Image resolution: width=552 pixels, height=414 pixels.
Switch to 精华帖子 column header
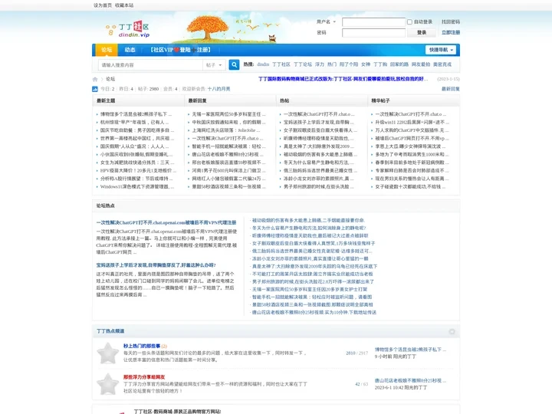pos(380,100)
